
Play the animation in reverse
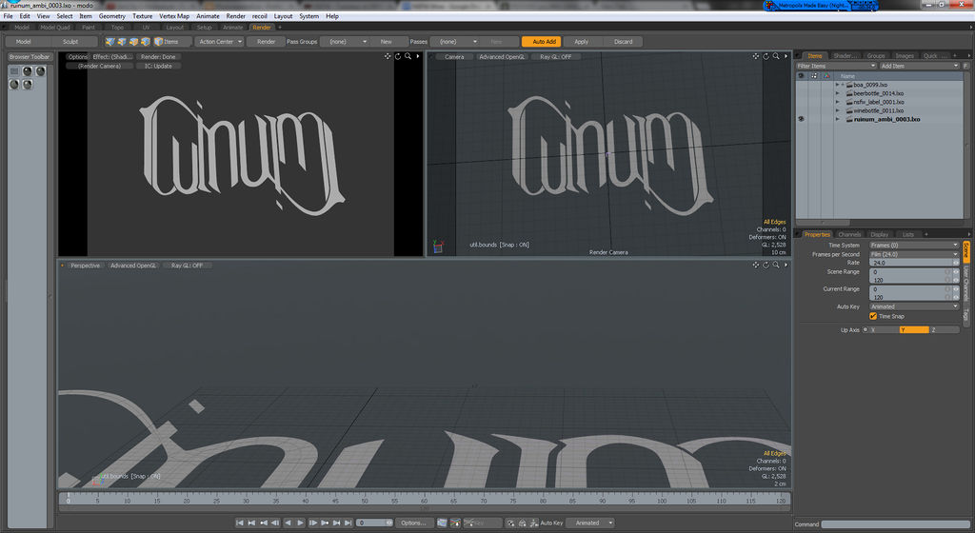coord(288,523)
